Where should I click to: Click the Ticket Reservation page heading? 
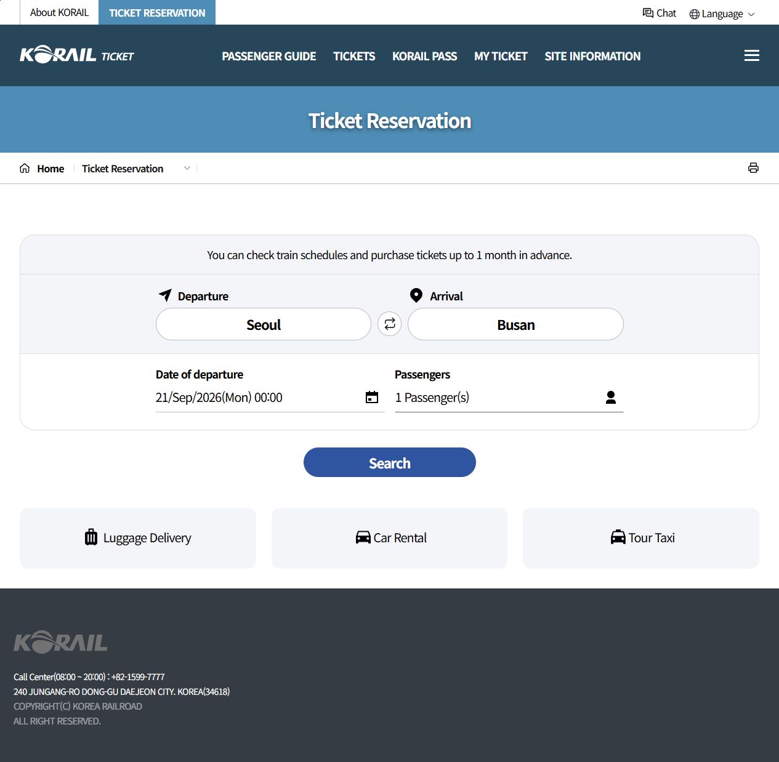click(x=389, y=121)
